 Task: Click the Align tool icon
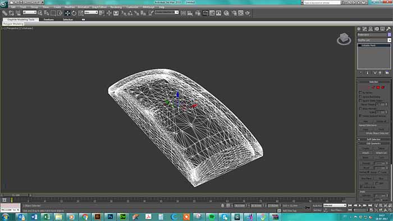click(190, 13)
